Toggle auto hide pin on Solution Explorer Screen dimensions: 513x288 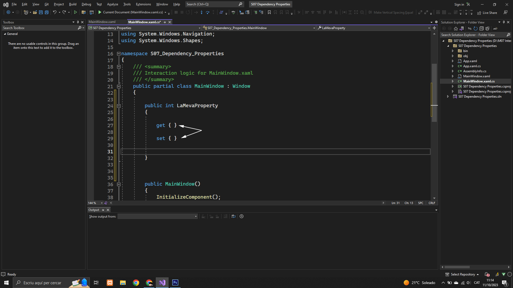(x=504, y=22)
